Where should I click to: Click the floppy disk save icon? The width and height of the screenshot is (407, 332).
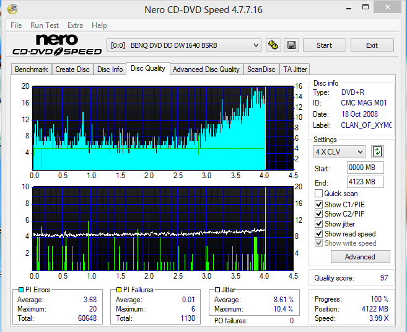click(292, 45)
